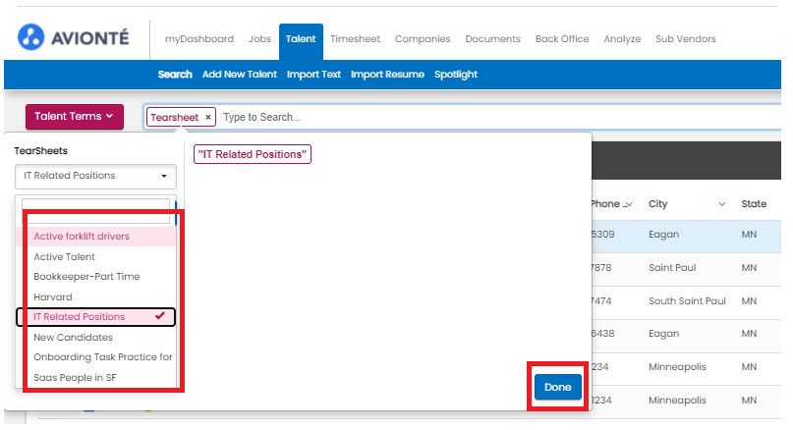793x430 pixels.
Task: Click the tearsheet list filter text box
Action: [95, 211]
